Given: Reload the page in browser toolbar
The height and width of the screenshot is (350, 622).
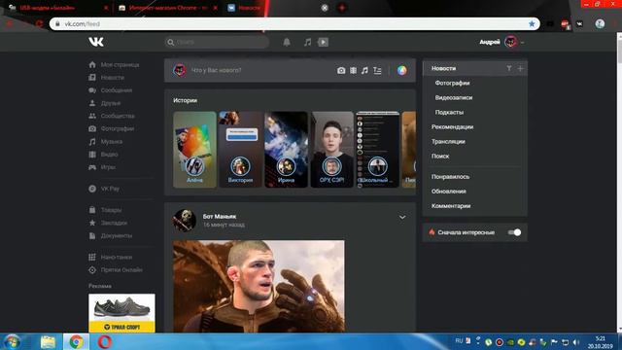Looking at the screenshot, I should point(39,23).
